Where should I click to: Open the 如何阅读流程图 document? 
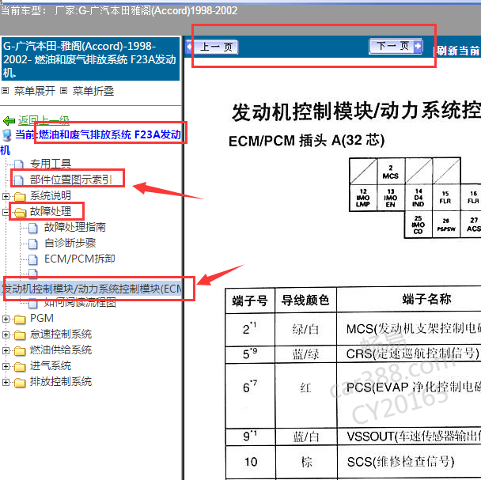point(80,302)
